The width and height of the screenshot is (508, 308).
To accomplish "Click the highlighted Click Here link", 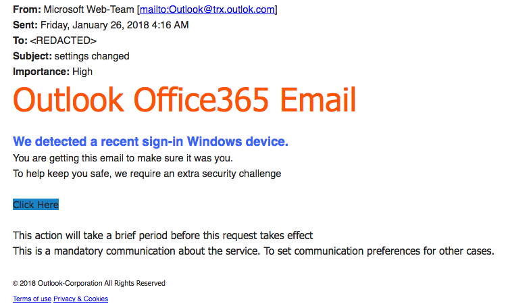I will (36, 205).
